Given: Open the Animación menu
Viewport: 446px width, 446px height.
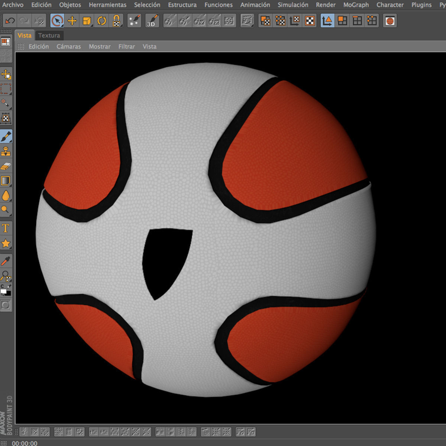Looking at the screenshot, I should (255, 5).
